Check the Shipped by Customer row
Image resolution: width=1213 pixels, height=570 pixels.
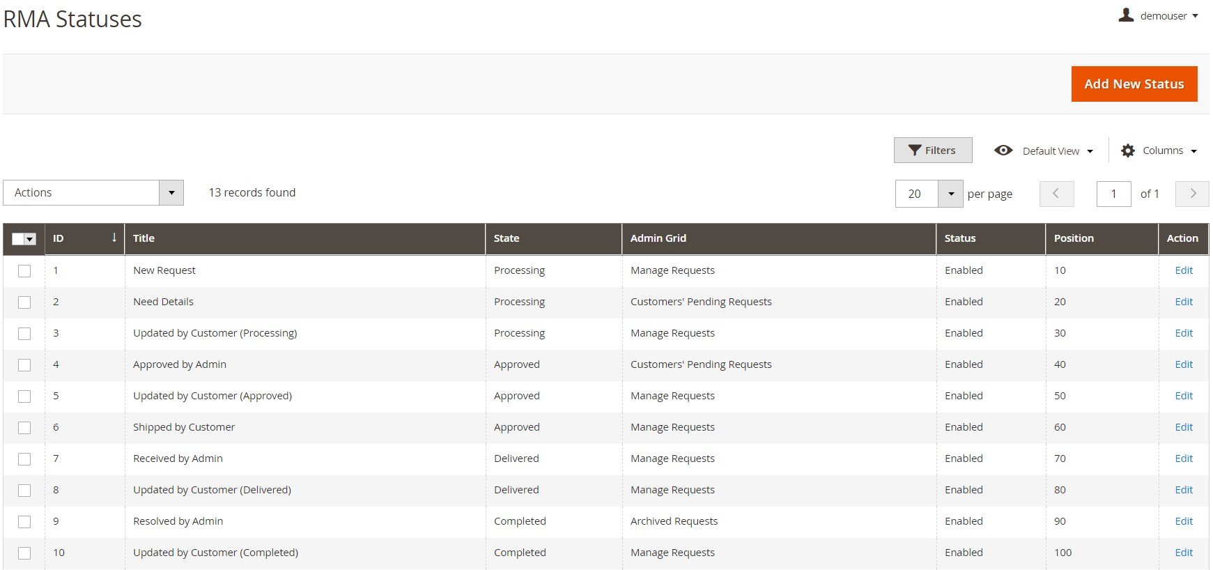tap(24, 428)
